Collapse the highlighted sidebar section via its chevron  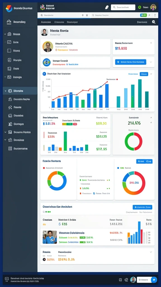coord(5,91)
